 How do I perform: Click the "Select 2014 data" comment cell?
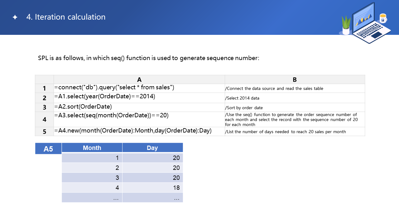tap(242, 98)
